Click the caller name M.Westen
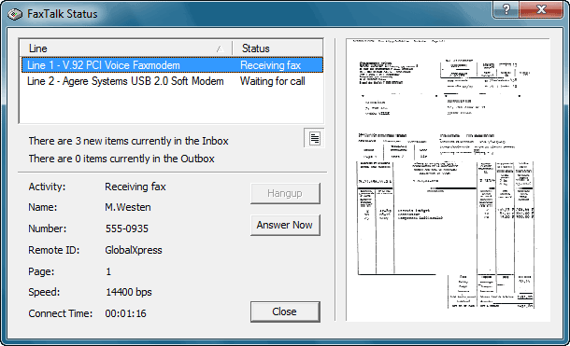Screen dimensions: 570x346 coord(128,207)
